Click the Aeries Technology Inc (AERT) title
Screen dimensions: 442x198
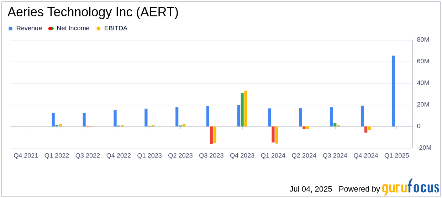[x=93, y=12]
